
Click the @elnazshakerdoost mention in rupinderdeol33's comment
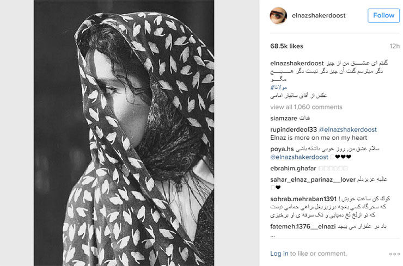pos(348,129)
